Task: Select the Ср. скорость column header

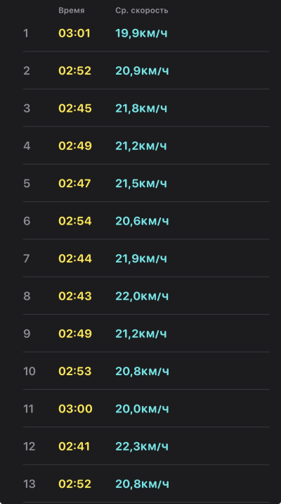Action: pyautogui.click(x=141, y=11)
